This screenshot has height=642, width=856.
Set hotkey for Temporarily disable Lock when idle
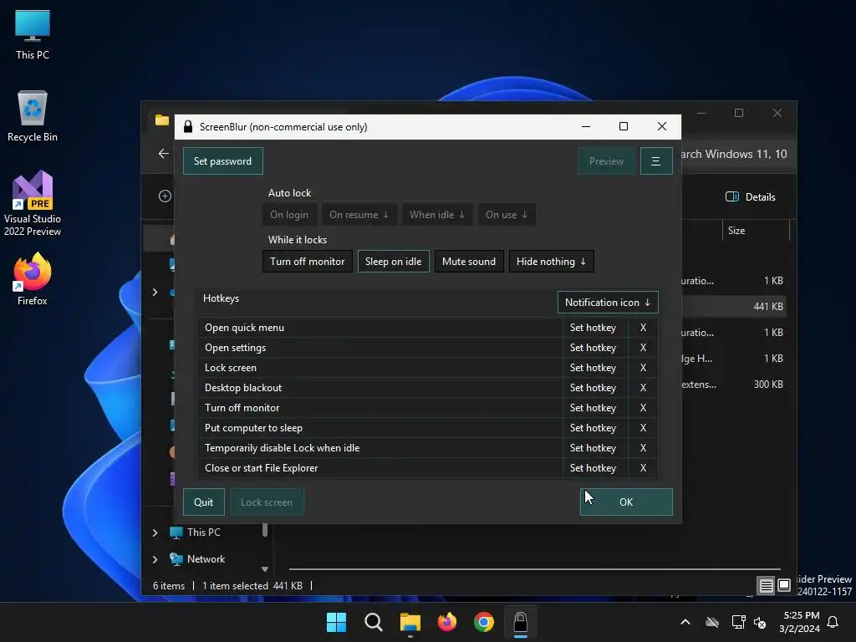(594, 448)
